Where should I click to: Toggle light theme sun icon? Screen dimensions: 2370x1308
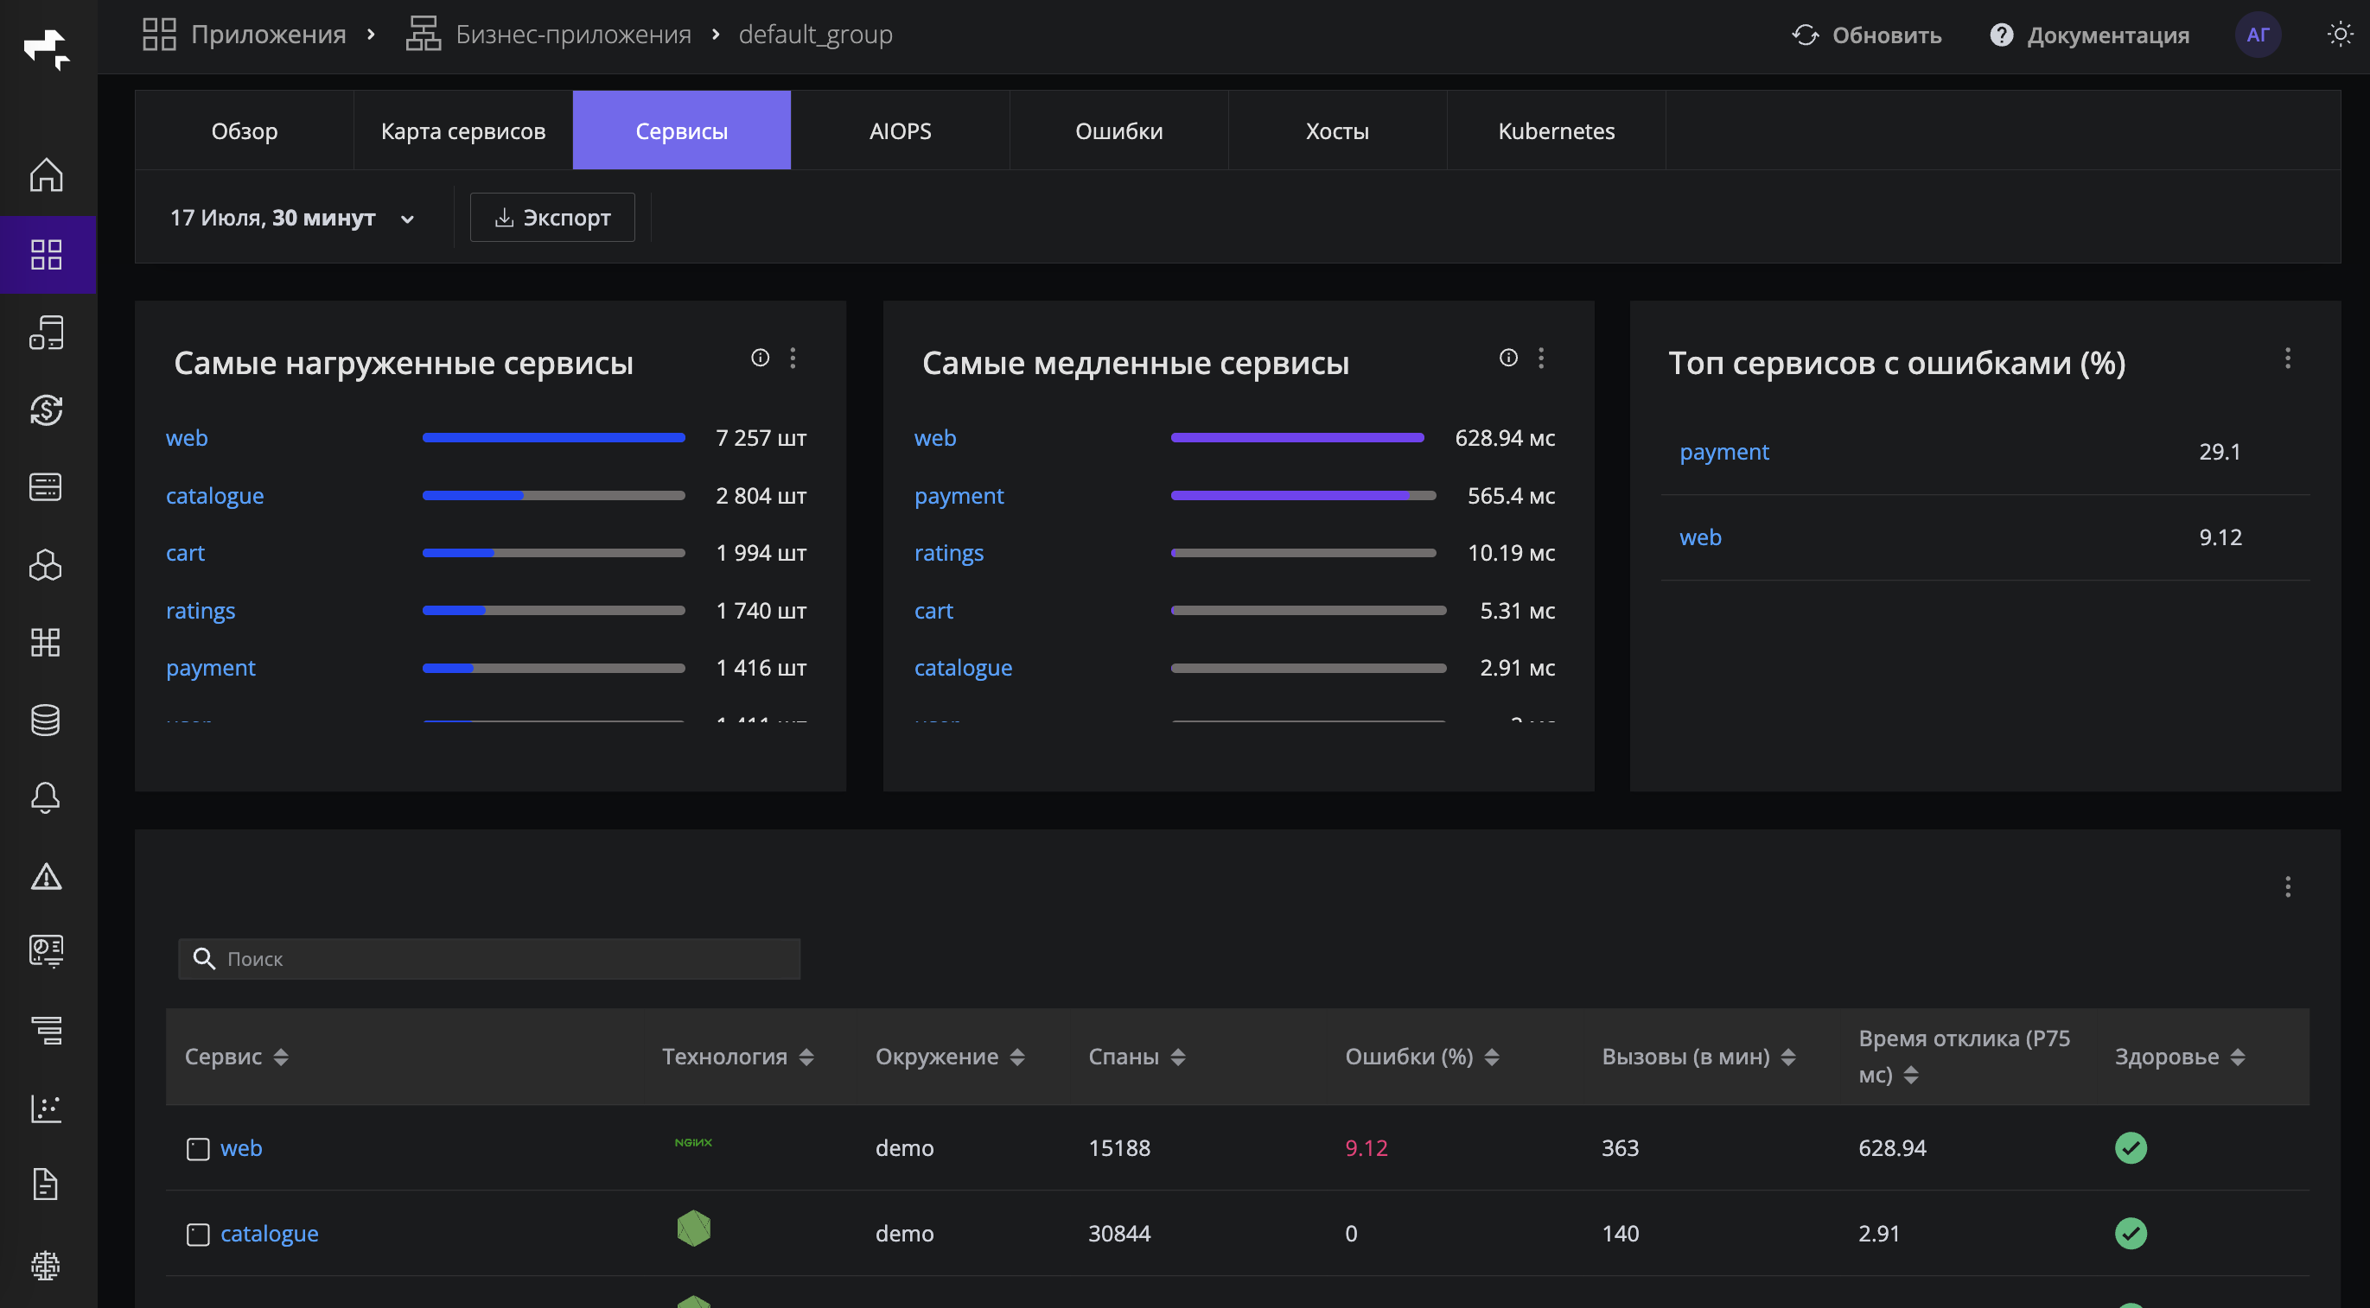(x=2340, y=35)
